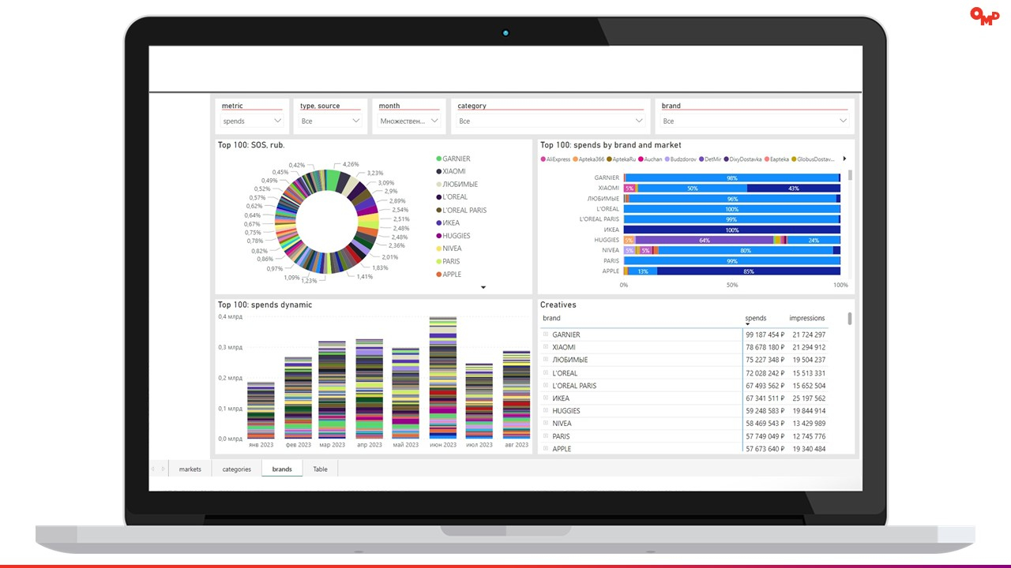Select Eapteka in the market legend
1011x568 pixels.
(x=776, y=159)
